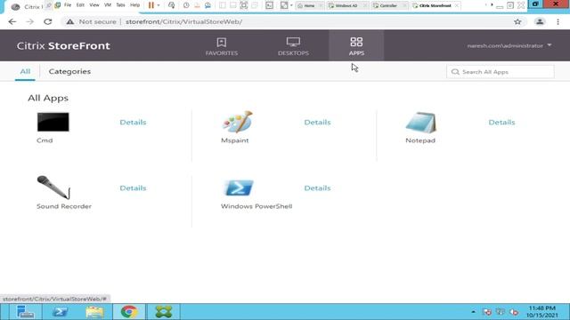The image size is (570, 320).
Task: Open Details for Notepad
Action: point(501,123)
